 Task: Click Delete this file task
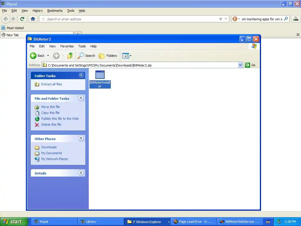point(51,124)
